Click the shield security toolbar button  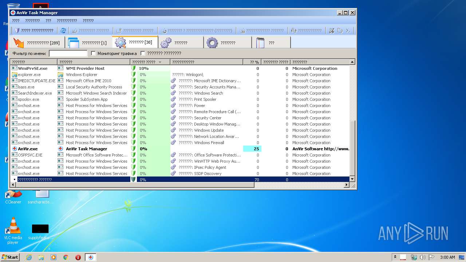pyautogui.click(x=34, y=31)
